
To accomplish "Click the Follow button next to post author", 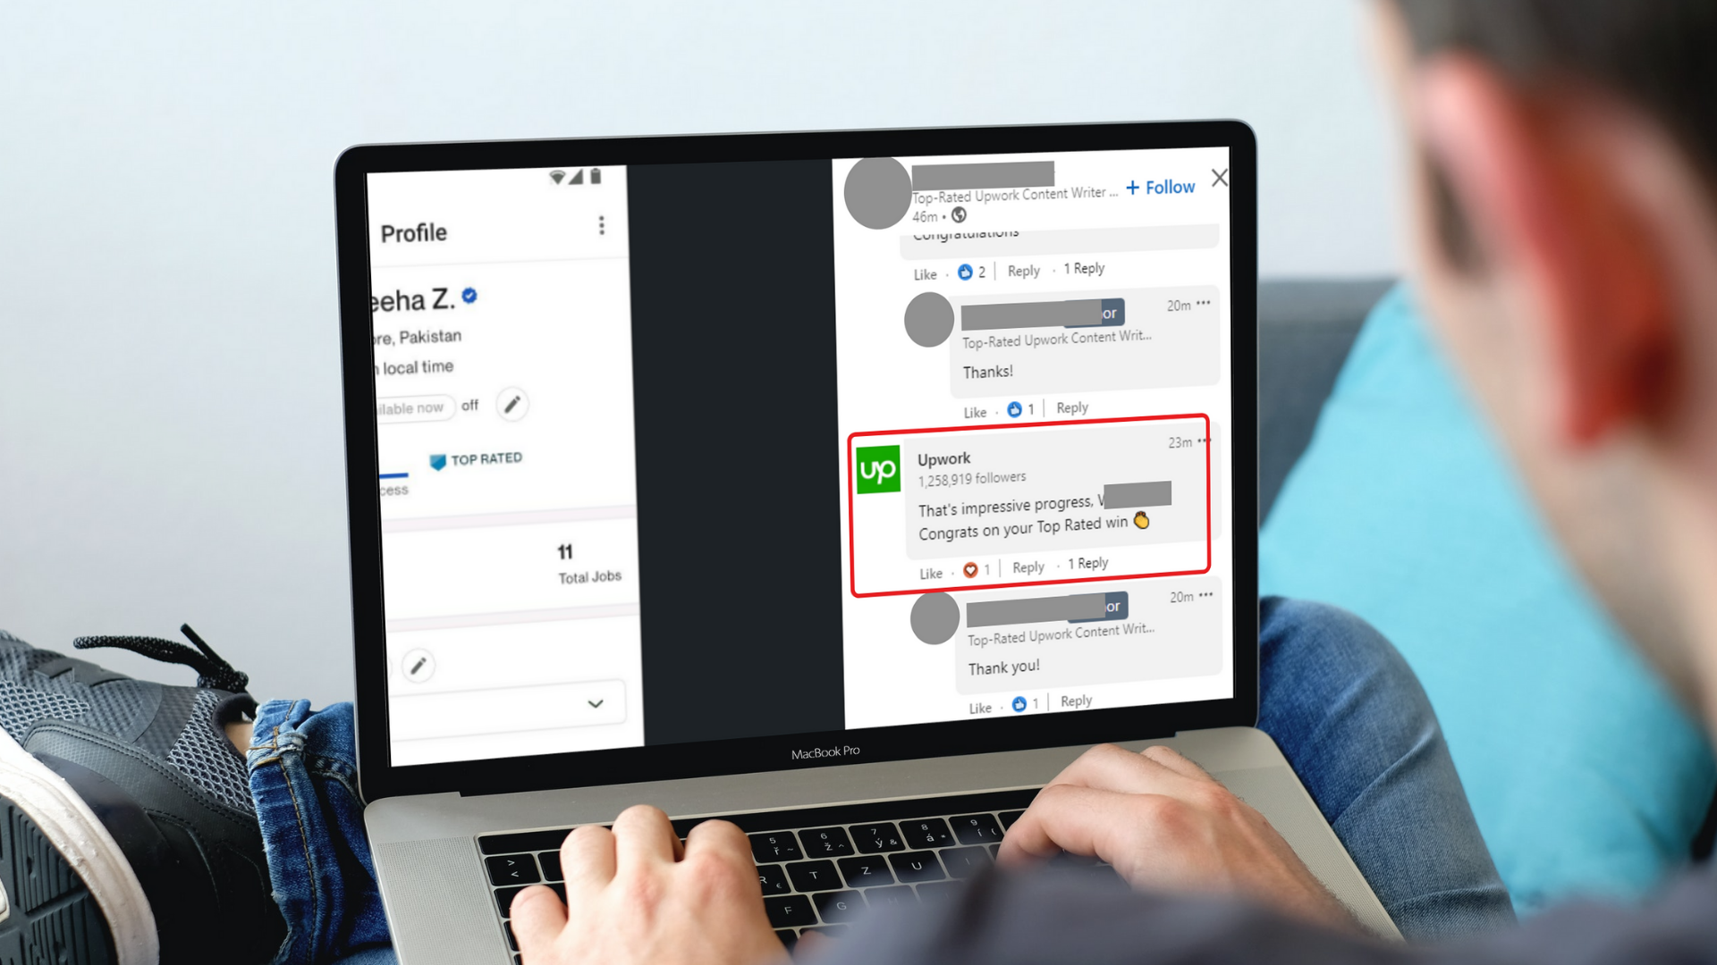I will pyautogui.click(x=1161, y=186).
